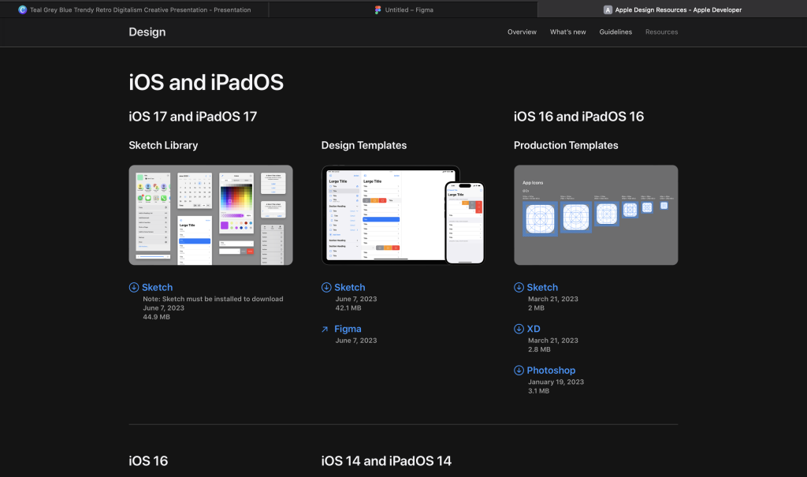Click the iOS 14 and iPadOS 14 heading
The width and height of the screenshot is (807, 477).
click(386, 460)
